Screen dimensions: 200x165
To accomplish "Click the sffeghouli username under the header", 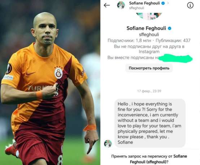I will point(136,8).
